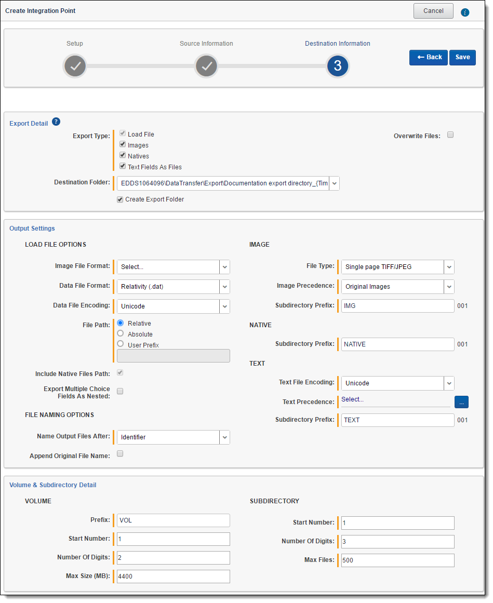Uncheck the Natives export type
The width and height of the screenshot is (493, 603).
tap(123, 155)
